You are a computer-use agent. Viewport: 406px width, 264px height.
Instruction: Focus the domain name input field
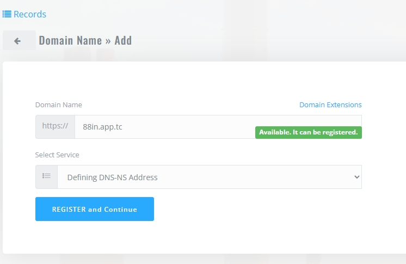(x=163, y=126)
